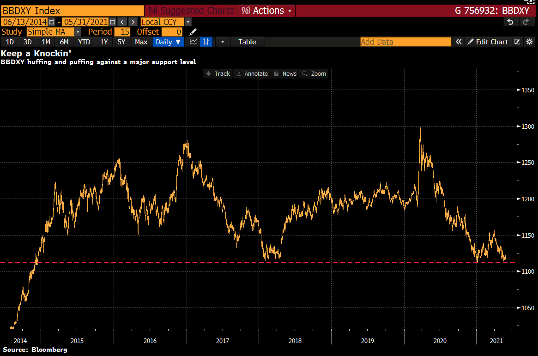The width and height of the screenshot is (538, 356).
Task: Click the Simple MA study field
Action: (x=50, y=32)
